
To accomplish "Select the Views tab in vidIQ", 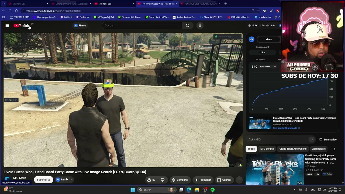I will pos(269,39).
